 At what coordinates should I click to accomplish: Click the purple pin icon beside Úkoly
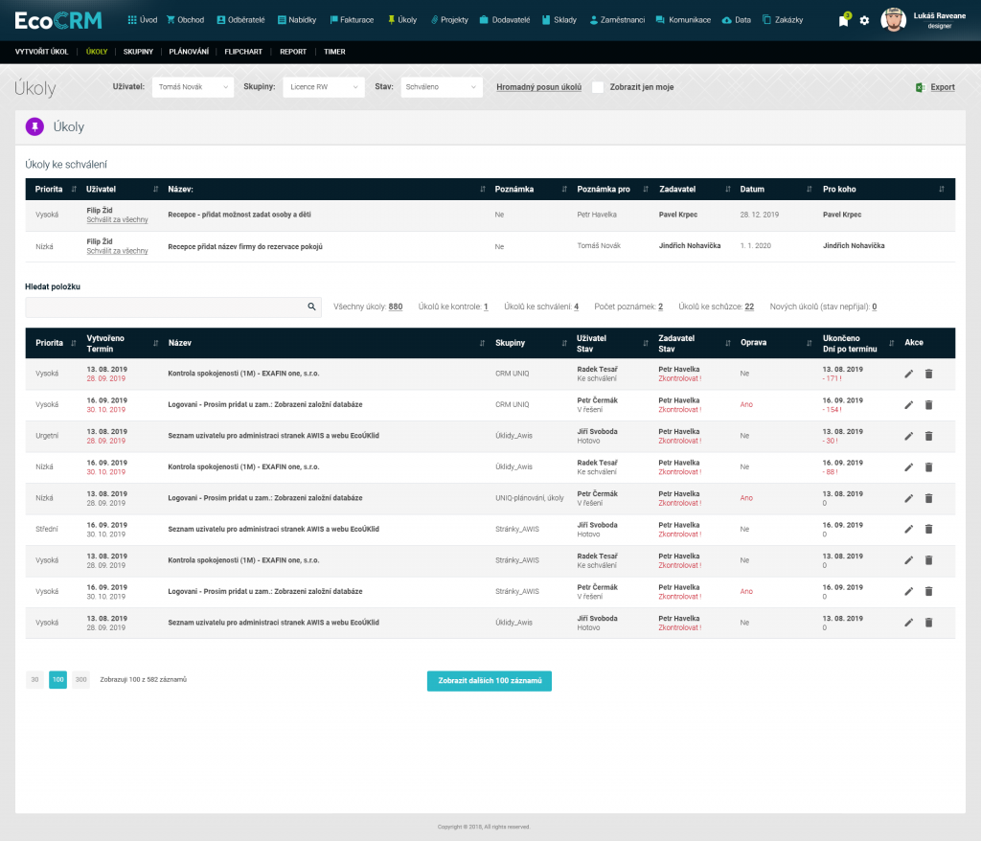34,126
